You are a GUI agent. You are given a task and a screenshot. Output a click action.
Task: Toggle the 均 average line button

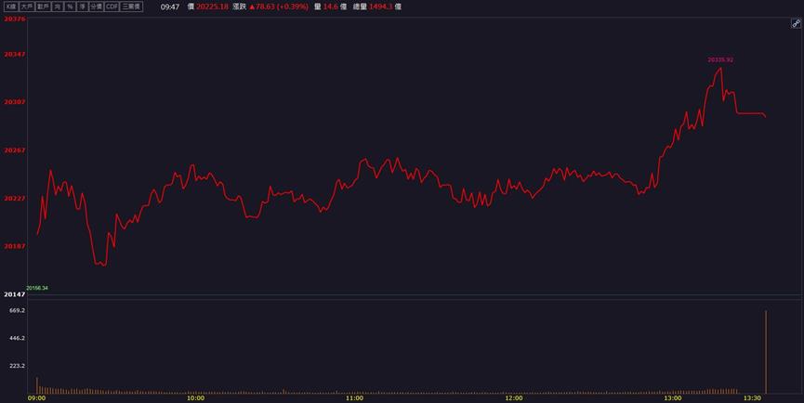tap(58, 6)
